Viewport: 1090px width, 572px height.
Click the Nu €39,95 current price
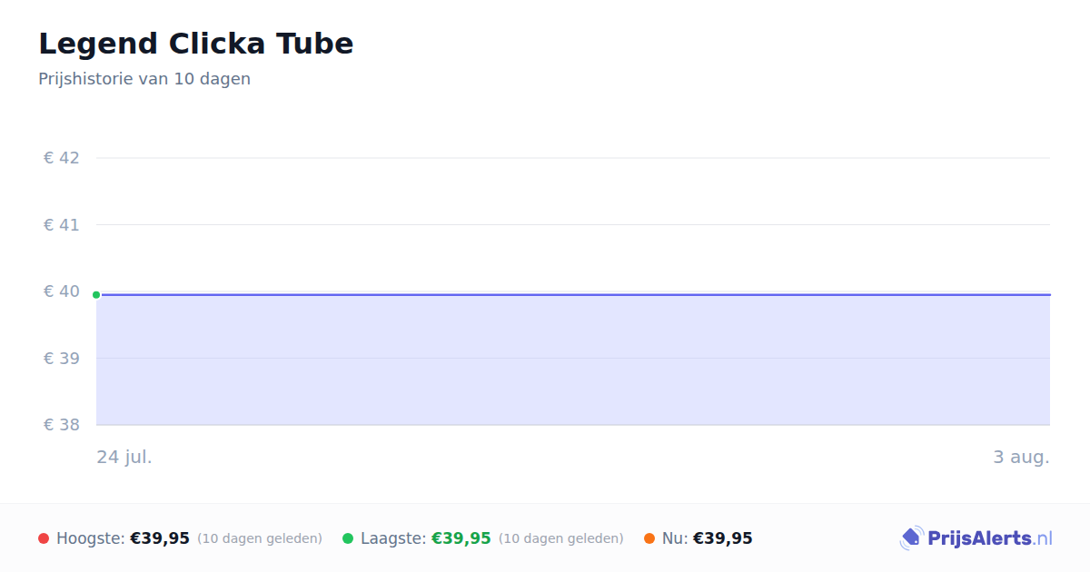pos(723,538)
